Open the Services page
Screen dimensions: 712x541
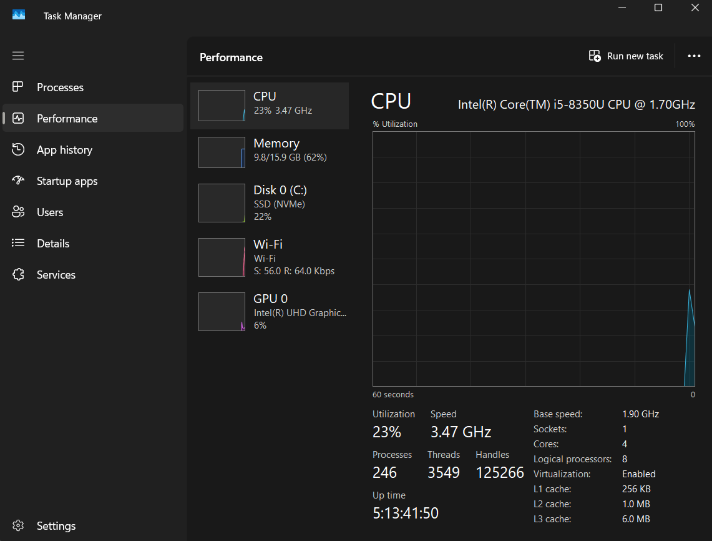pos(93,275)
